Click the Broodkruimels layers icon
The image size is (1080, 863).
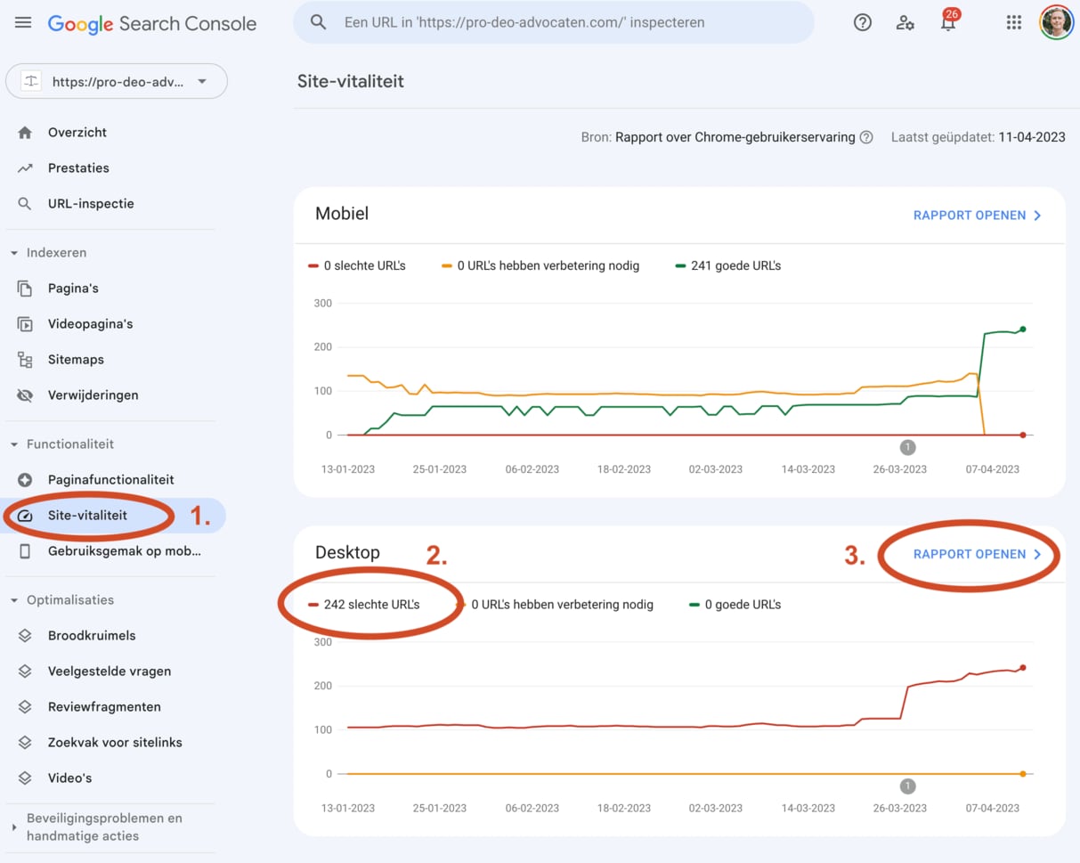point(25,636)
